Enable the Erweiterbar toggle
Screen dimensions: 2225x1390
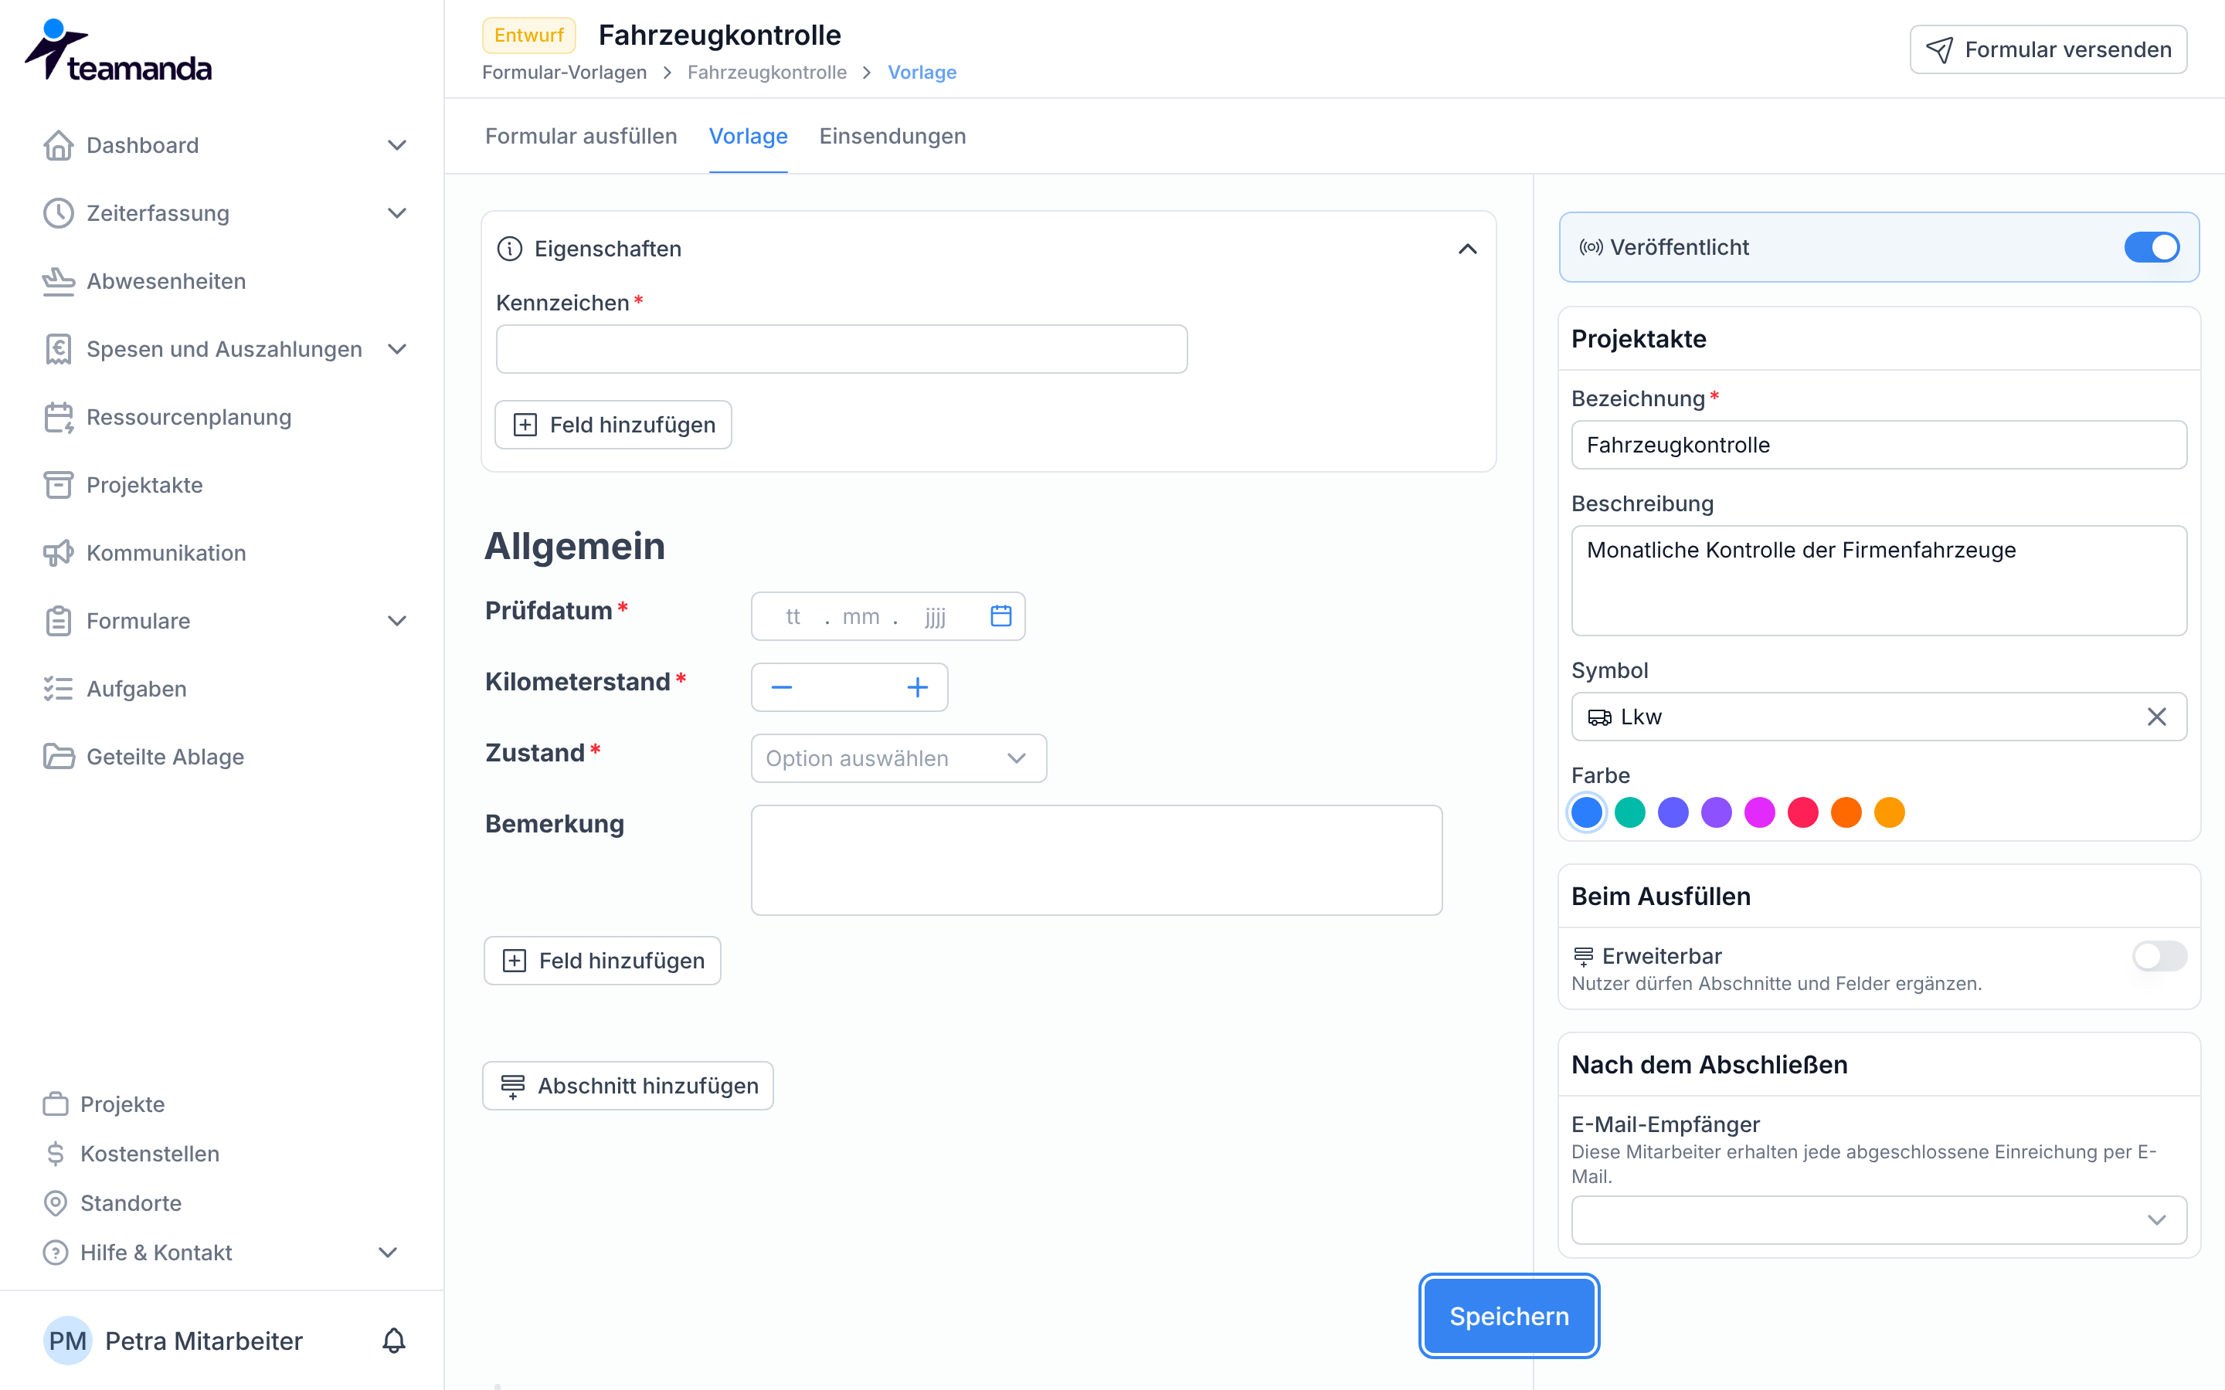click(x=2160, y=956)
